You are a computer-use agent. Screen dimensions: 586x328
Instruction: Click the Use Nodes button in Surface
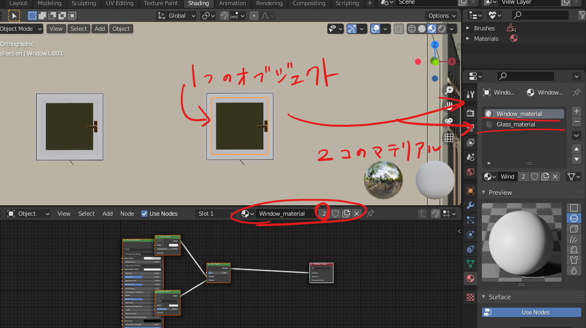tap(532, 312)
